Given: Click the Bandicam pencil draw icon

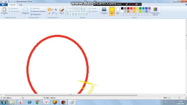Looking at the screenshot, I should click(x=127, y=4).
